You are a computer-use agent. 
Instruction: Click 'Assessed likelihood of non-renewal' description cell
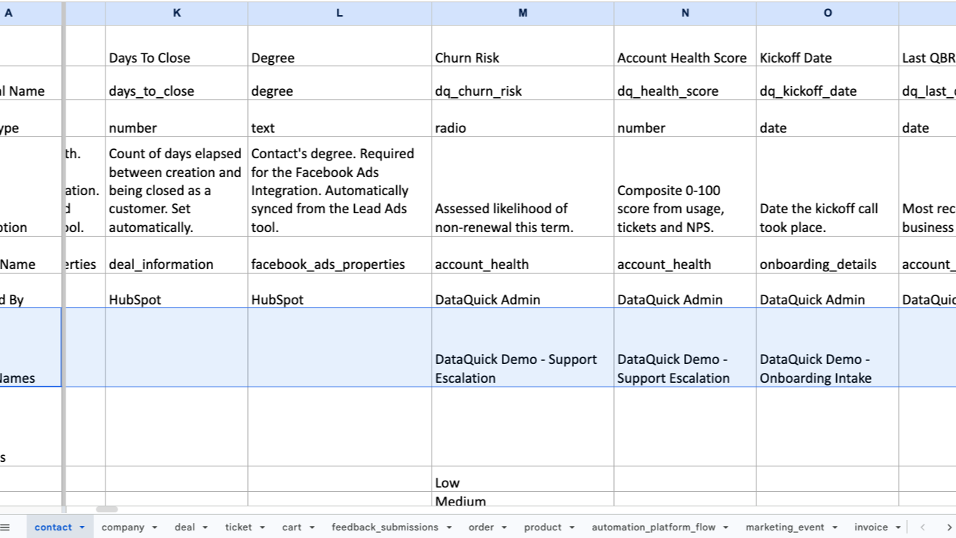pyautogui.click(x=523, y=187)
